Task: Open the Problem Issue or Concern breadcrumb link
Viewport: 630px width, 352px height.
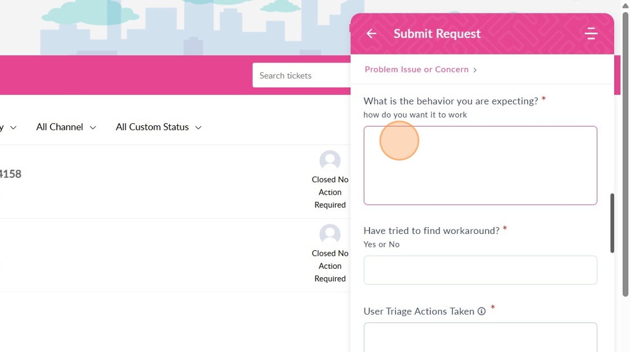Action: (416, 70)
